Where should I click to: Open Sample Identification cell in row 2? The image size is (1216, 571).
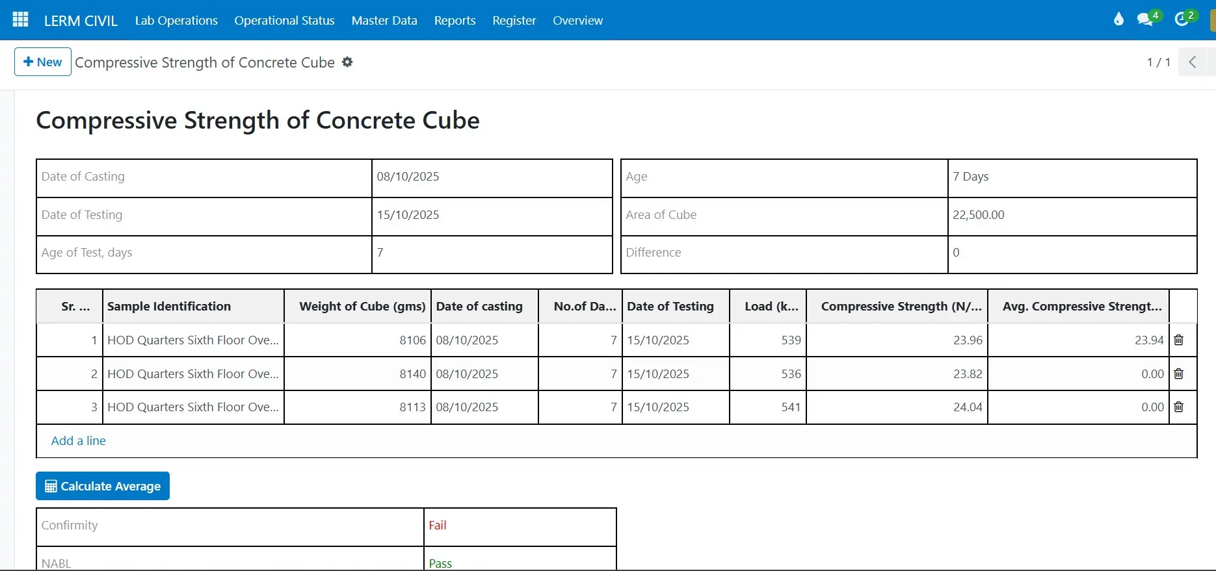(193, 374)
